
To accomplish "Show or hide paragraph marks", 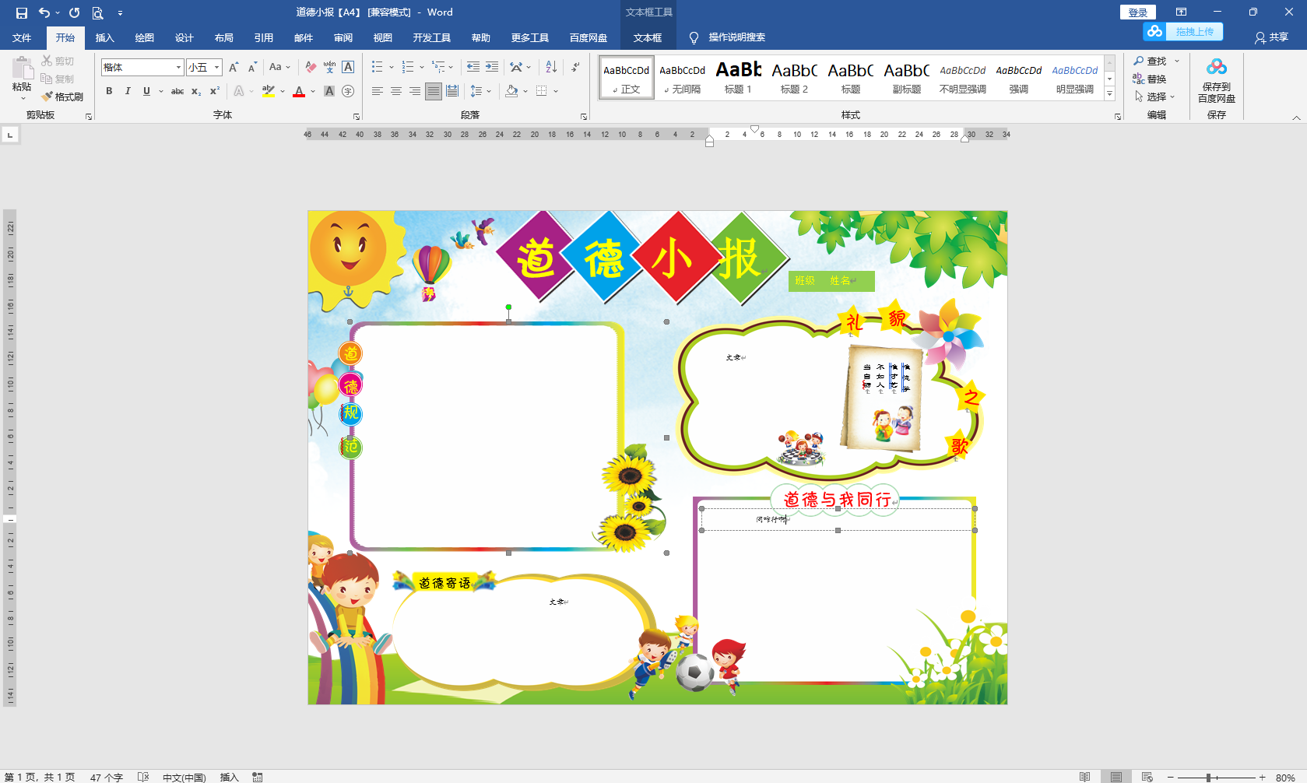I will click(x=575, y=67).
